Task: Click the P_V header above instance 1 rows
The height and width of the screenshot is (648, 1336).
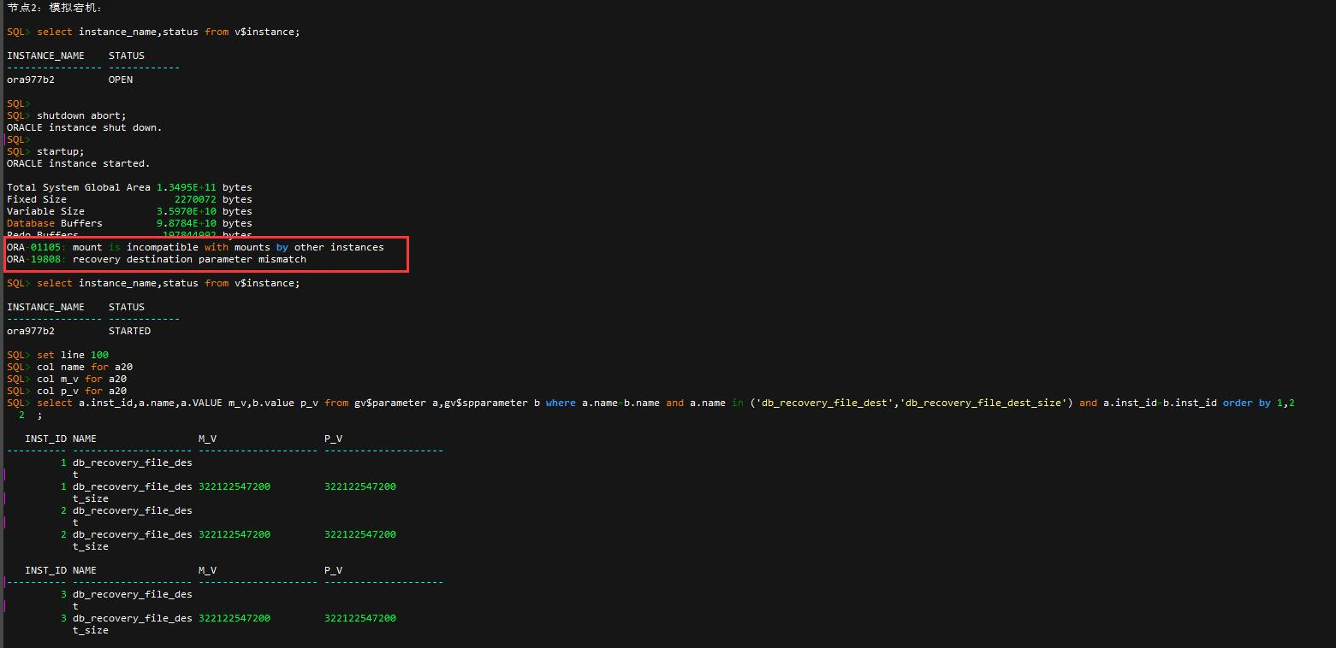Action: [x=333, y=439]
